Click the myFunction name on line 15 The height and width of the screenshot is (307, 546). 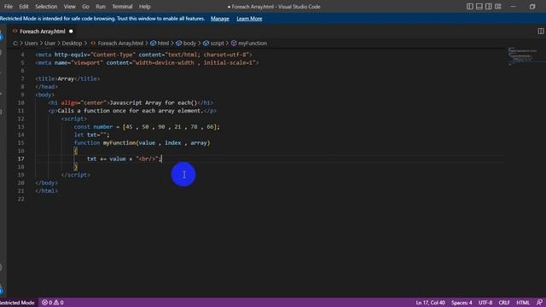[119, 143]
